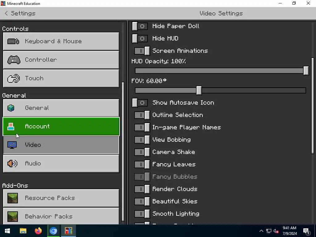The width and height of the screenshot is (316, 237).
Task: Click the speaker icon next to Audio
Action: [x=12, y=164]
